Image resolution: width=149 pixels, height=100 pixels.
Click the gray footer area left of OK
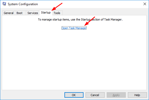(33, 95)
